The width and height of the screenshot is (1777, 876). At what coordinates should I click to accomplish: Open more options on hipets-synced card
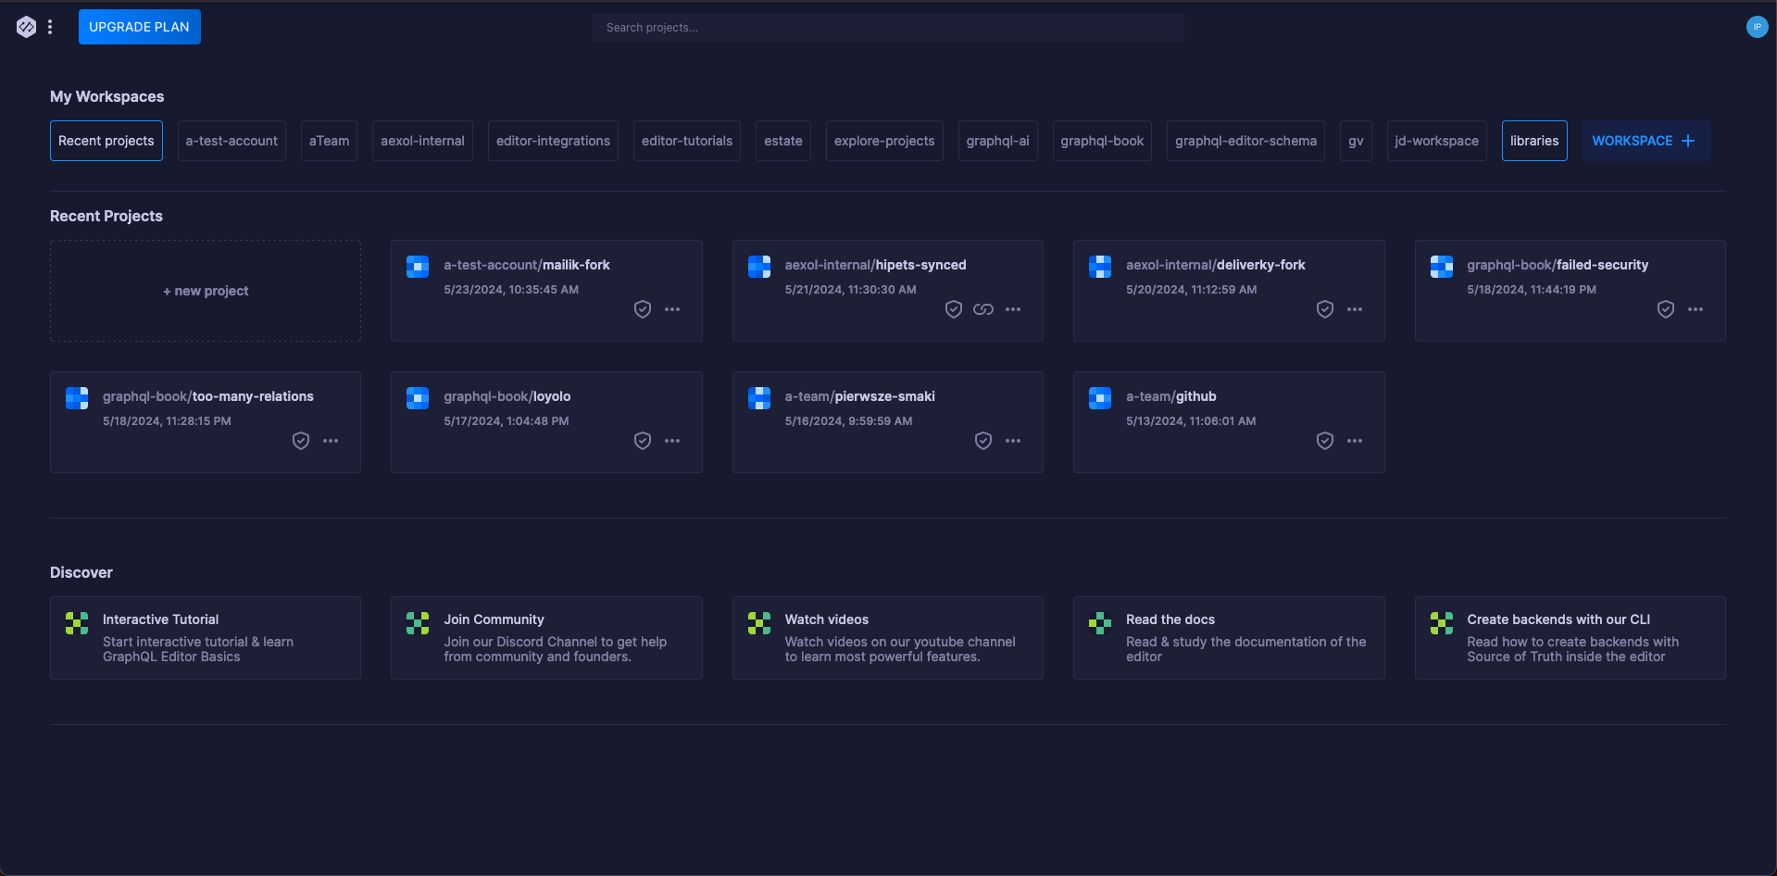[1013, 309]
